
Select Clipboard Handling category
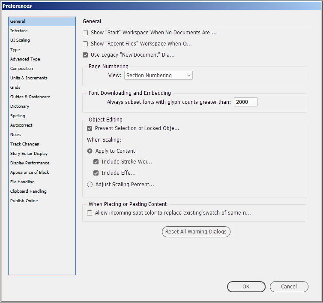42,191
